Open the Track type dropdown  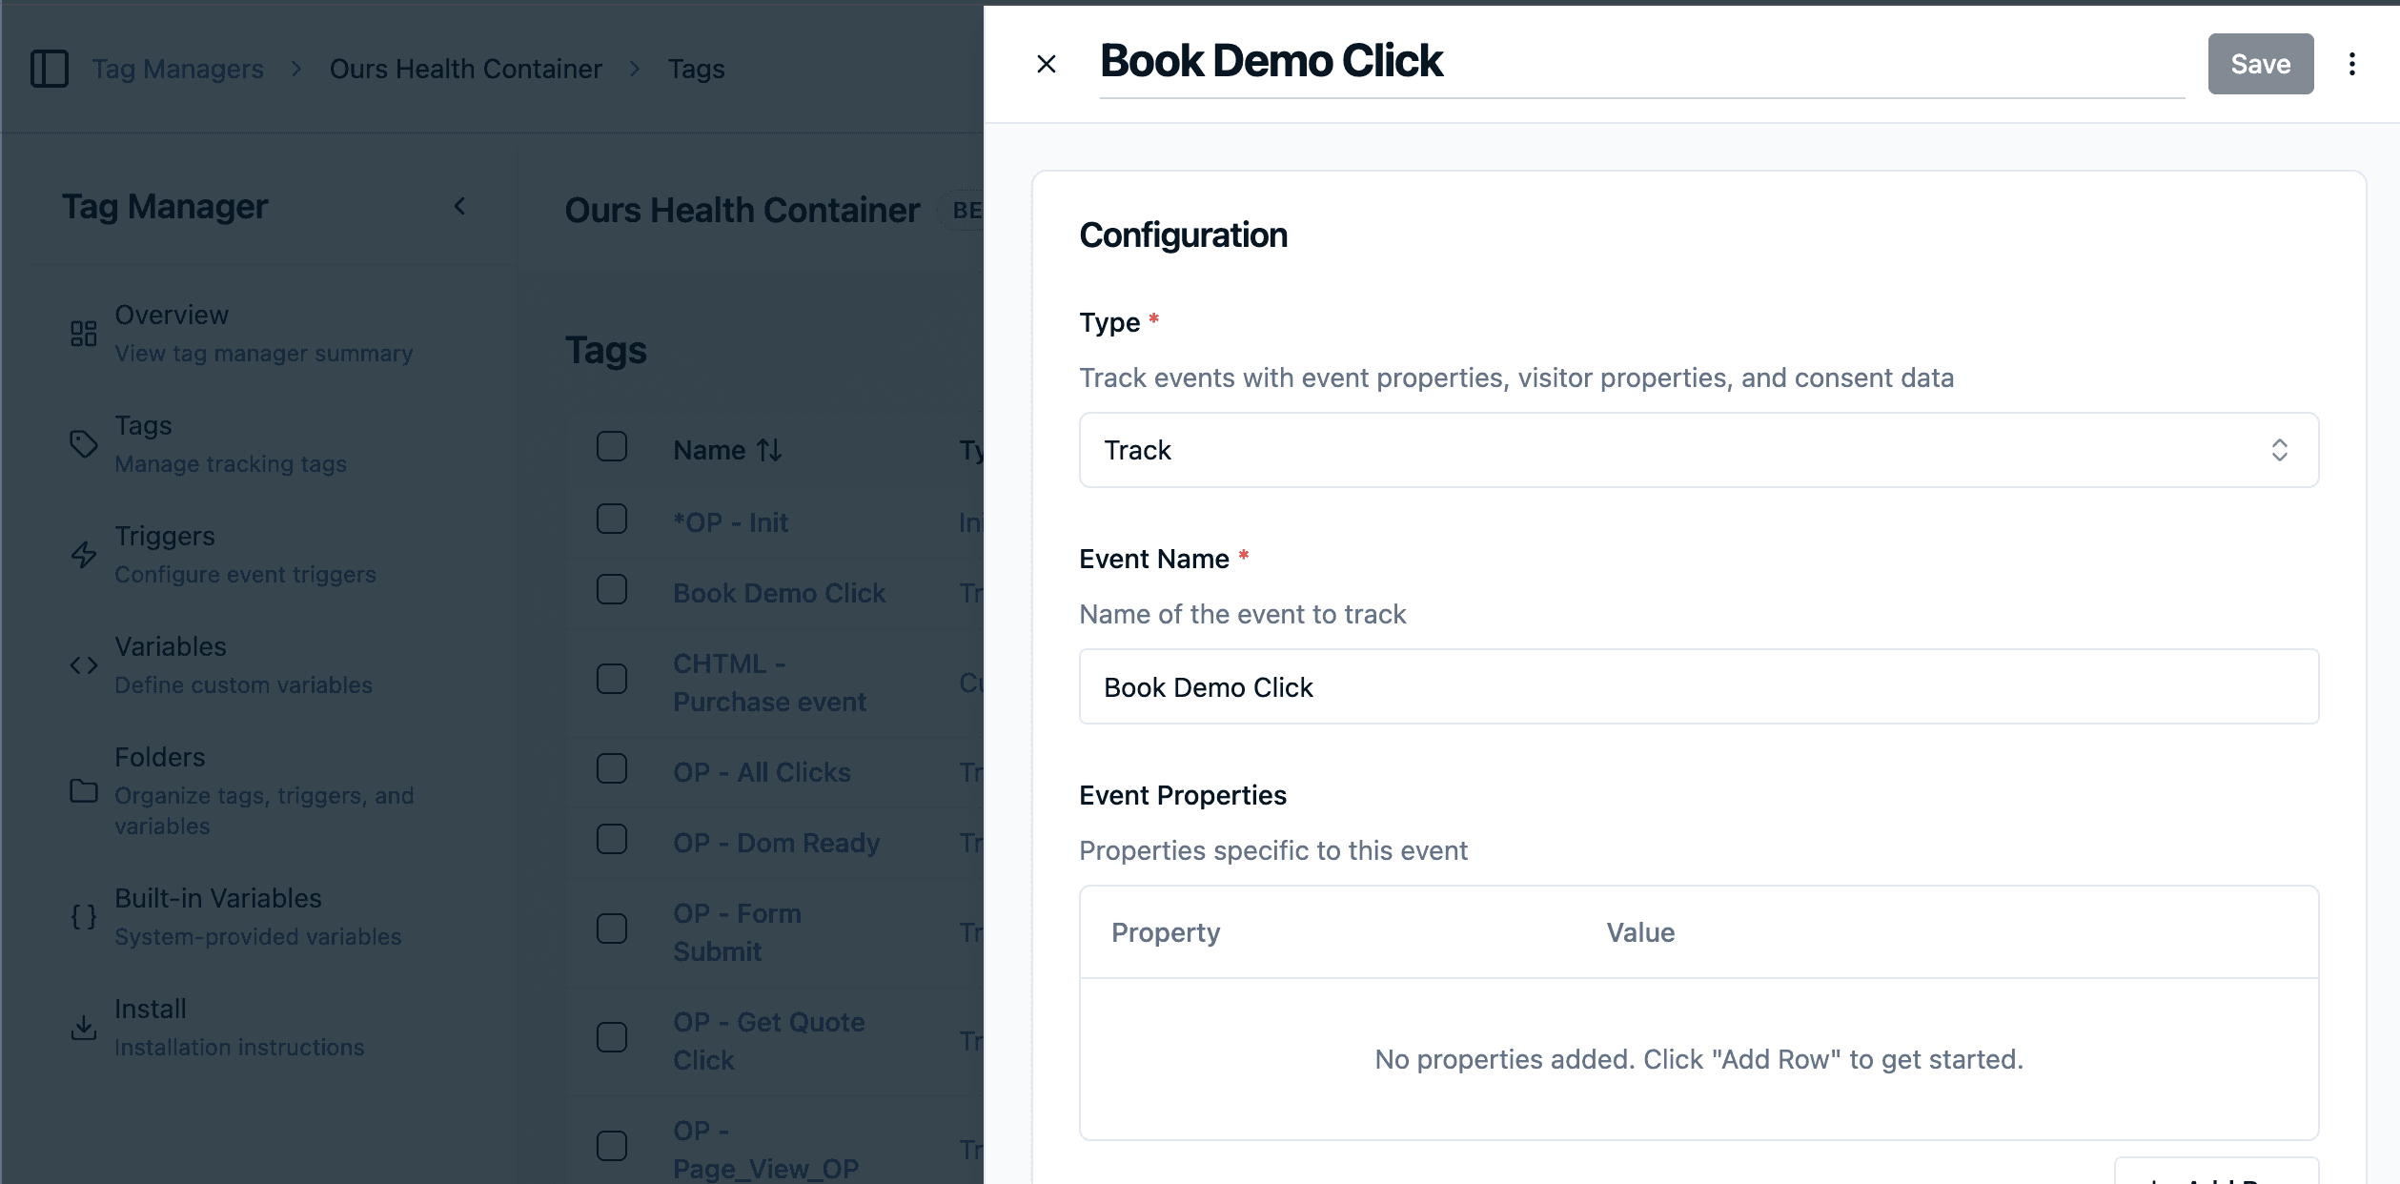[x=1698, y=450]
